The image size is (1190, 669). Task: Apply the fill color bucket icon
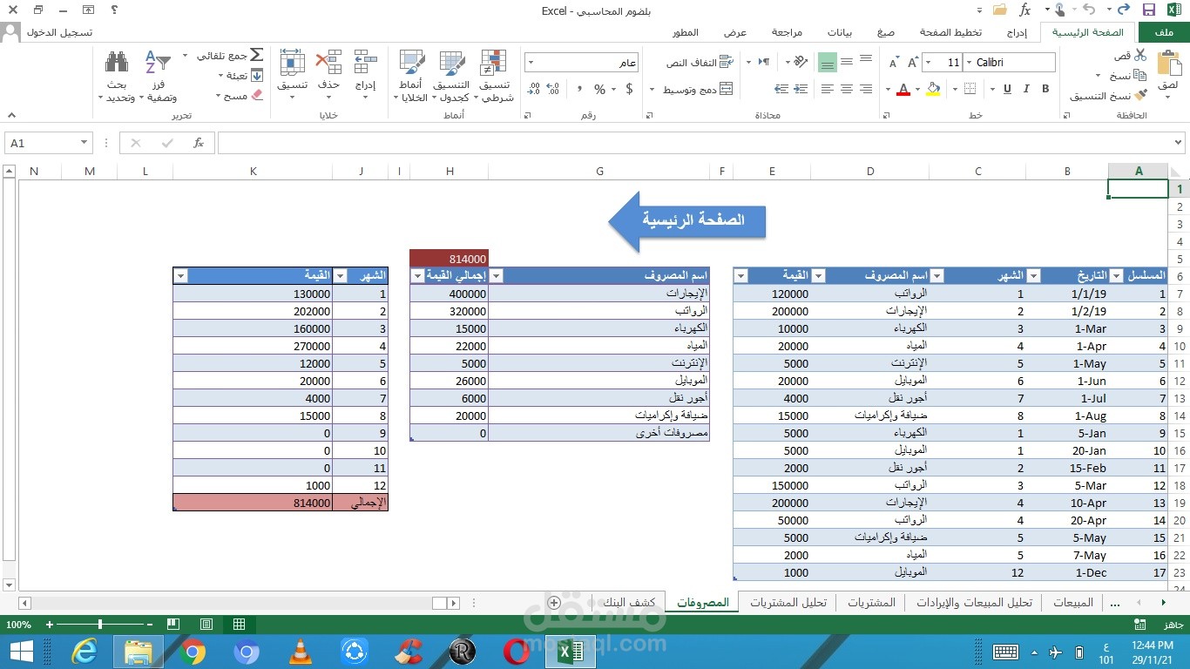pos(933,89)
